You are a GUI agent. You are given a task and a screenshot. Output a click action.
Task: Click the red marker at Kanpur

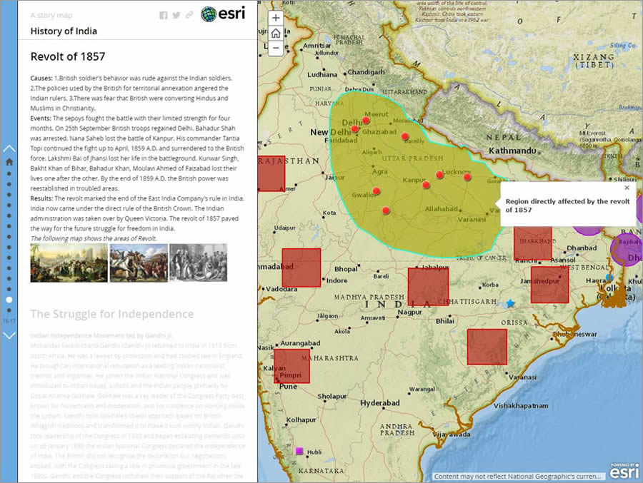(x=426, y=185)
